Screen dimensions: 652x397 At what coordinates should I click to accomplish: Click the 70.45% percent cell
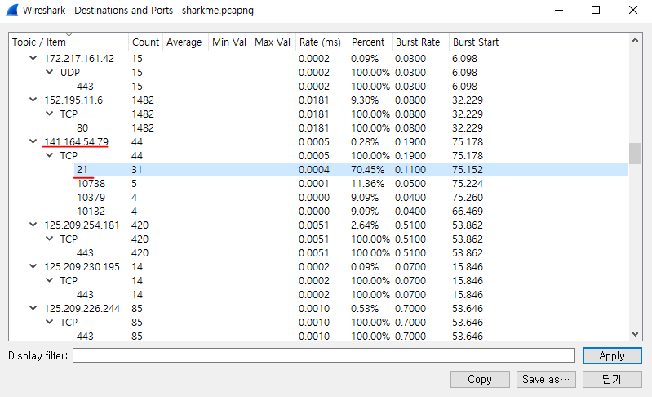(x=367, y=169)
